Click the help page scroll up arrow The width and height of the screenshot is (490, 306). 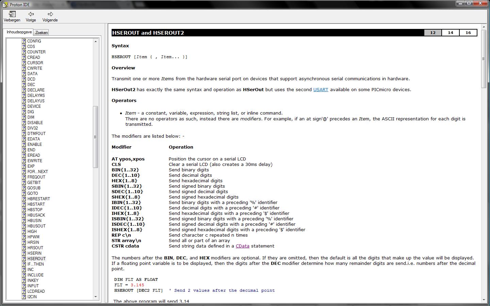click(484, 27)
